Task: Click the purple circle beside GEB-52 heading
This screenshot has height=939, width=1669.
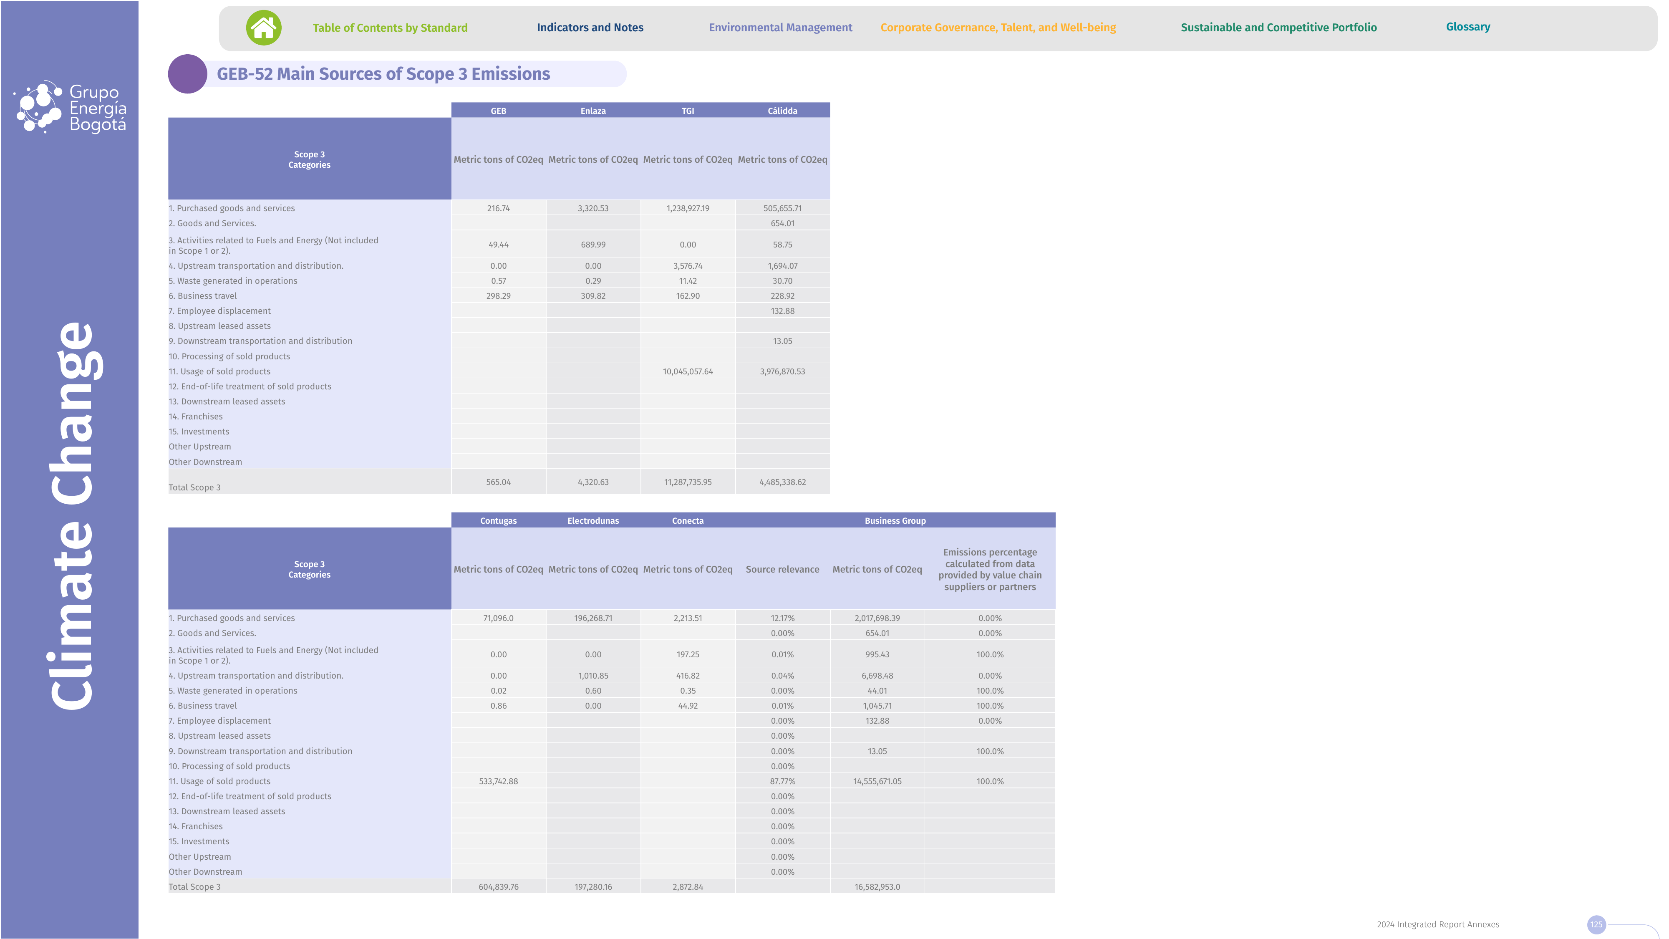Action: pos(187,74)
